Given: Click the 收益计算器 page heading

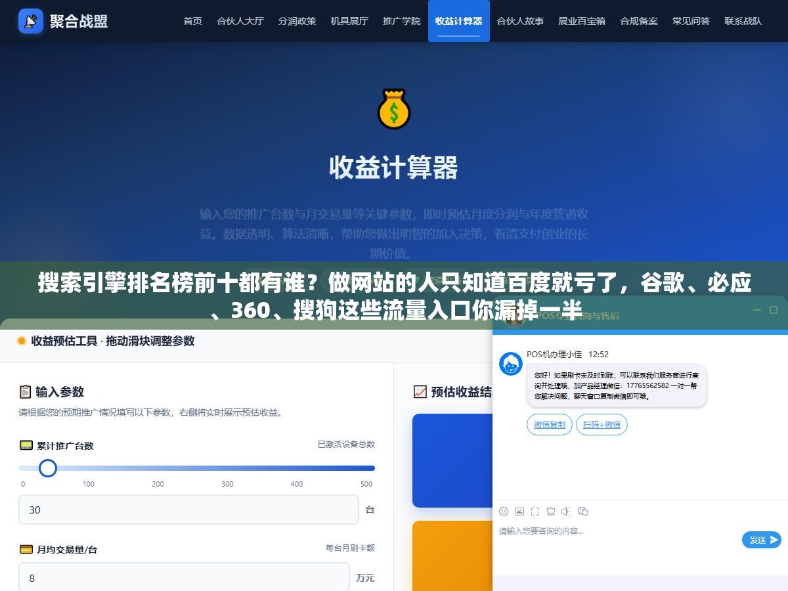Looking at the screenshot, I should point(393,168).
